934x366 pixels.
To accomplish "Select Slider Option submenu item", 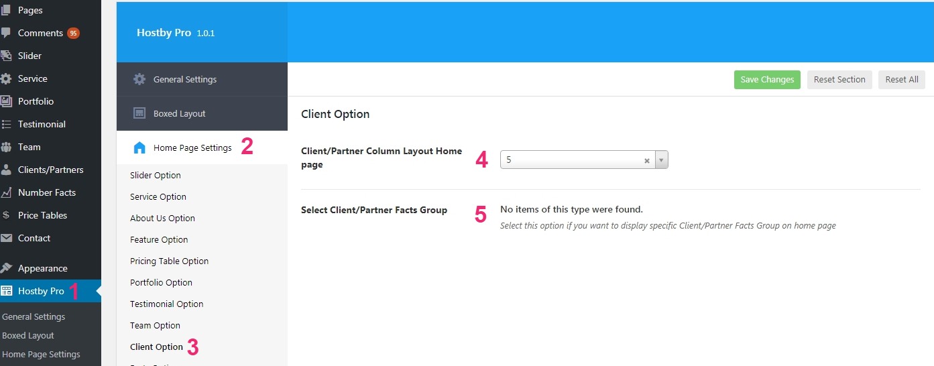I will [156, 175].
